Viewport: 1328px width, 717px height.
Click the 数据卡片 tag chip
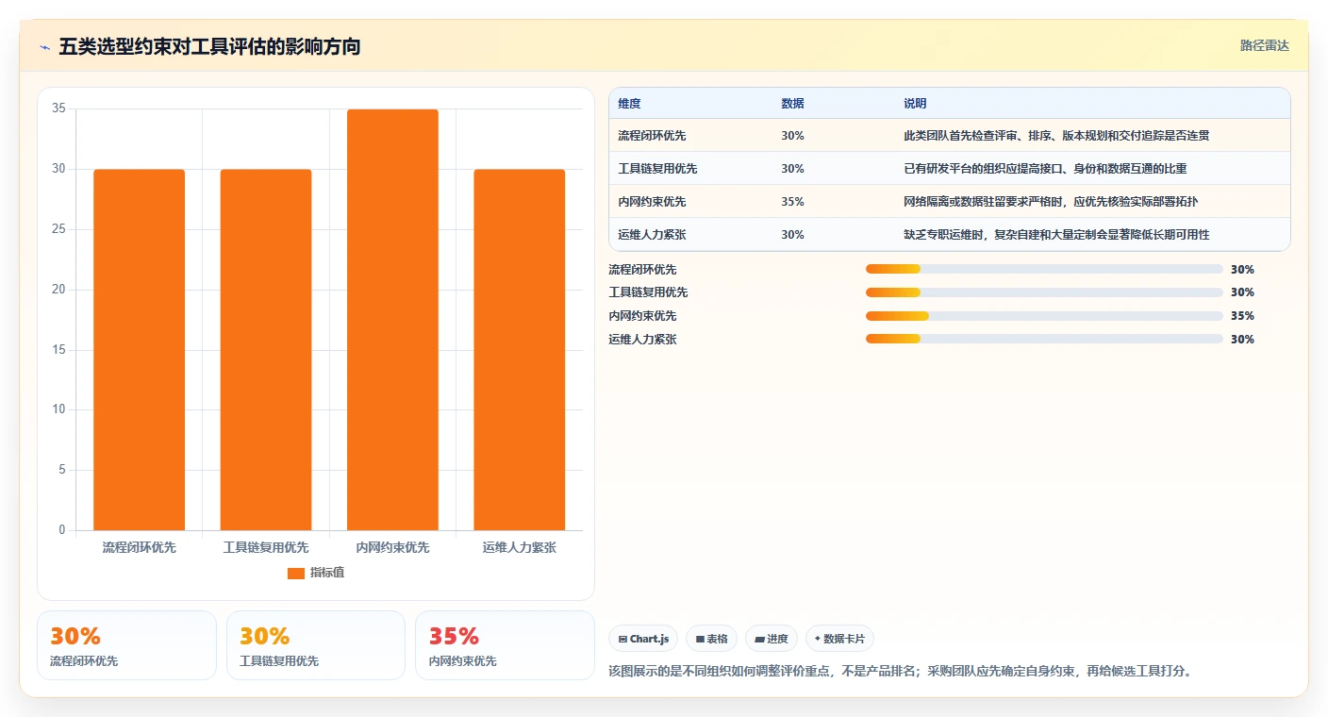[x=839, y=639]
